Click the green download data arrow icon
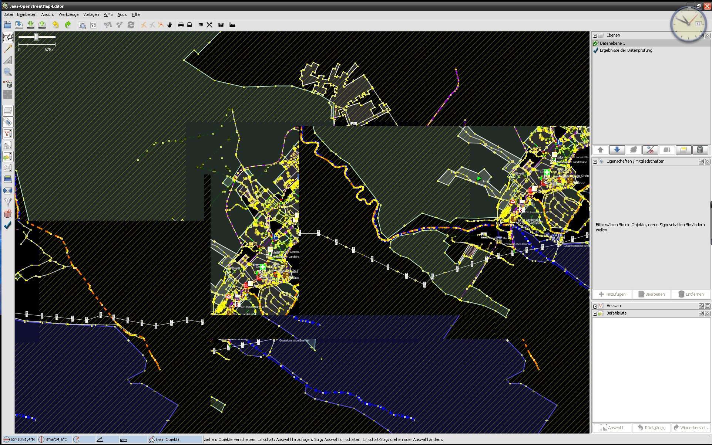The width and height of the screenshot is (712, 445). tap(31, 25)
